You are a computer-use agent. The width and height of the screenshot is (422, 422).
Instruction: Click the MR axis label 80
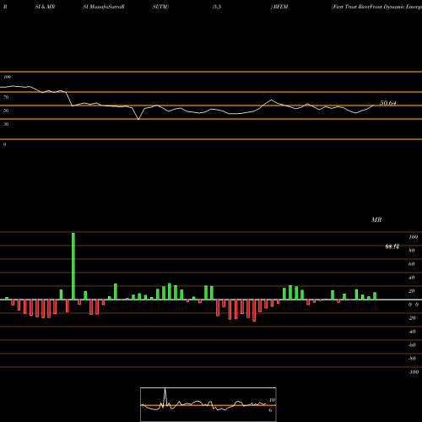(412, 251)
